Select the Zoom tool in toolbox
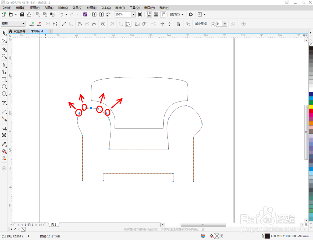This screenshot has height=240, width=313. (x=4, y=56)
